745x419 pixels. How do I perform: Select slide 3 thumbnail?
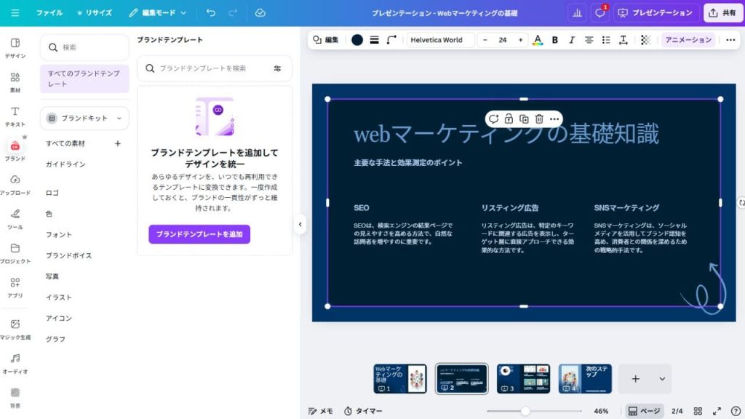point(523,379)
